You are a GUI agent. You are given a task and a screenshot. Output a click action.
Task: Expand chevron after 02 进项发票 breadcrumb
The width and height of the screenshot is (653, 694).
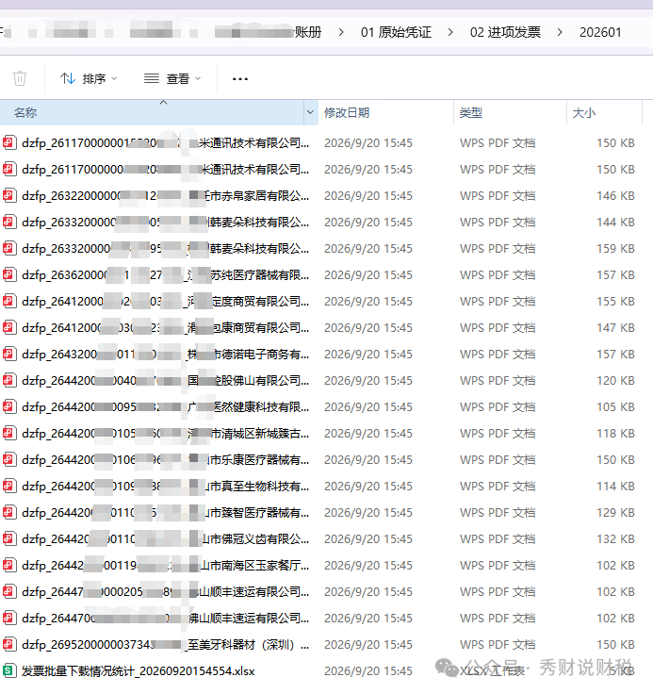[560, 32]
